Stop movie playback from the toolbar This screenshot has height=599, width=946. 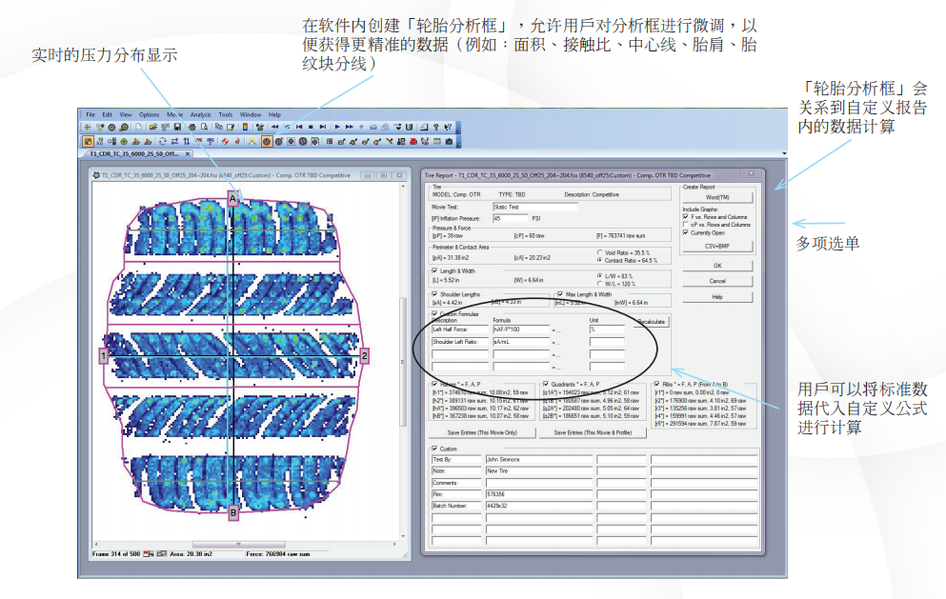(x=311, y=127)
